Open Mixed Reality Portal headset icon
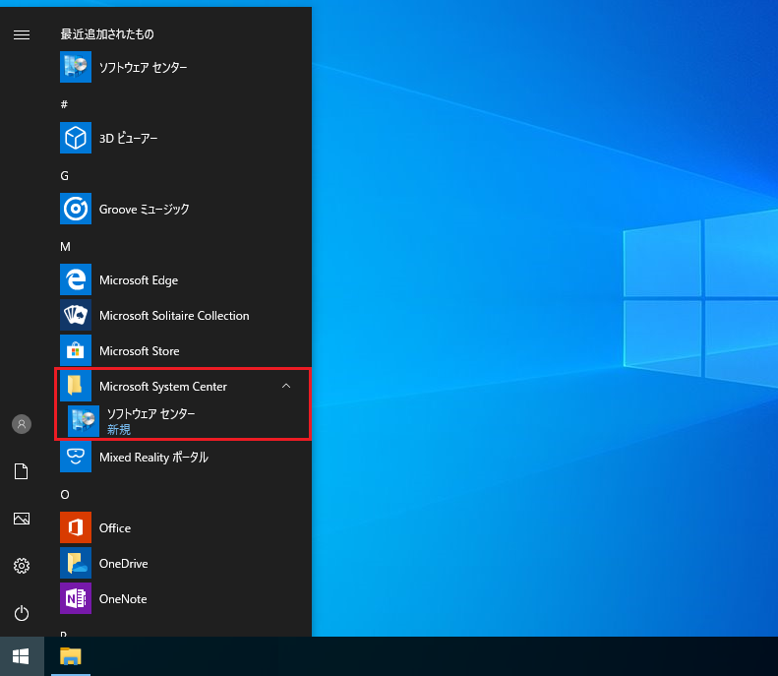 point(76,457)
